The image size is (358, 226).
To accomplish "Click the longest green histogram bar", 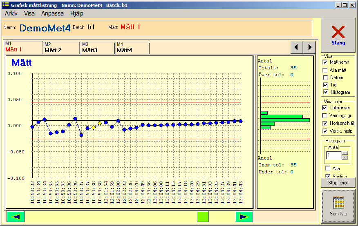I will pyautogui.click(x=285, y=120).
